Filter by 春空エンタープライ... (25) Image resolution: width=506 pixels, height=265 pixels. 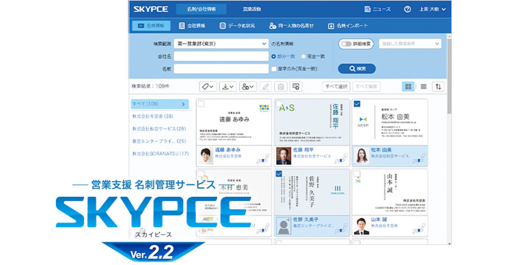coord(159,141)
